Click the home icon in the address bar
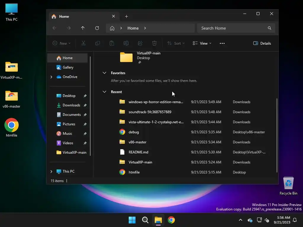303x227 pixels. 112,28
